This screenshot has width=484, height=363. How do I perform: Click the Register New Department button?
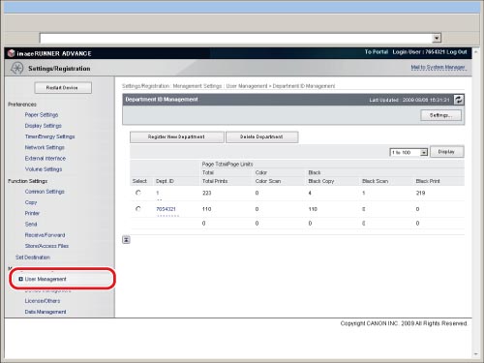coord(177,136)
